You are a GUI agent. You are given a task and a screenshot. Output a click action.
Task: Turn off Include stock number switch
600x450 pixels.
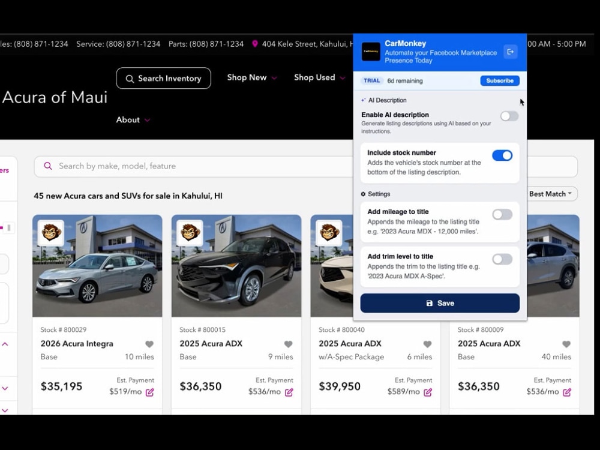pos(502,155)
